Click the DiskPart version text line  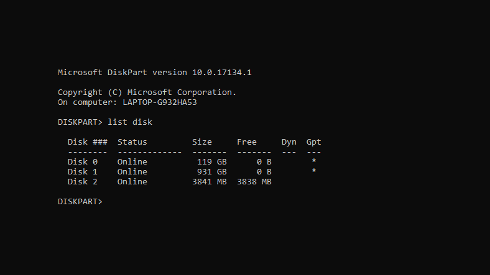[154, 73]
